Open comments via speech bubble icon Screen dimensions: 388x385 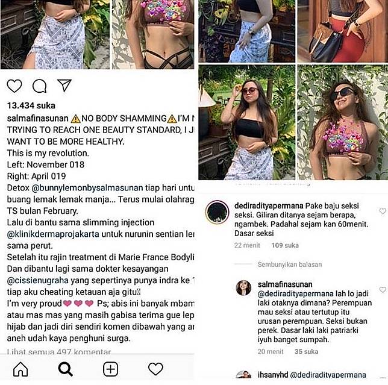pos(40,86)
